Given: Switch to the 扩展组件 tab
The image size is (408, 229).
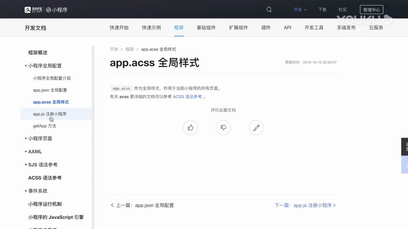Looking at the screenshot, I should (238, 28).
